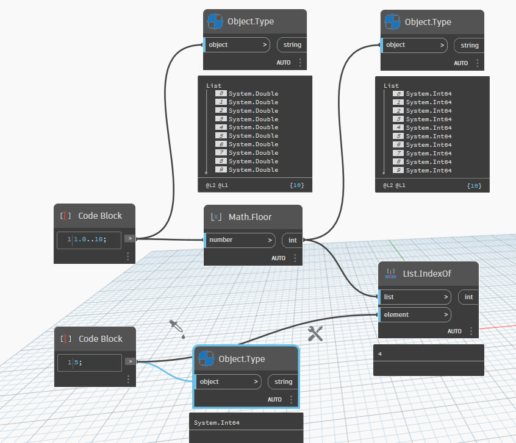This screenshot has width=516, height=443.
Task: Expand the object port chevron on the highlighted Object.Type
Action: (256, 382)
